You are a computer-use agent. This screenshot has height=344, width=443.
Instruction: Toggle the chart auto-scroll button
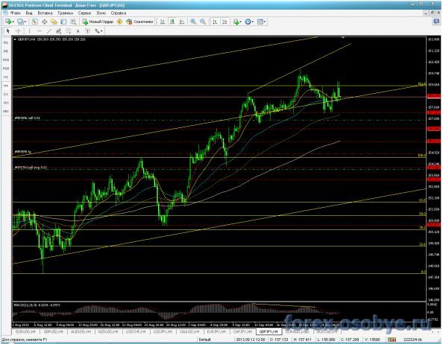coord(215,22)
